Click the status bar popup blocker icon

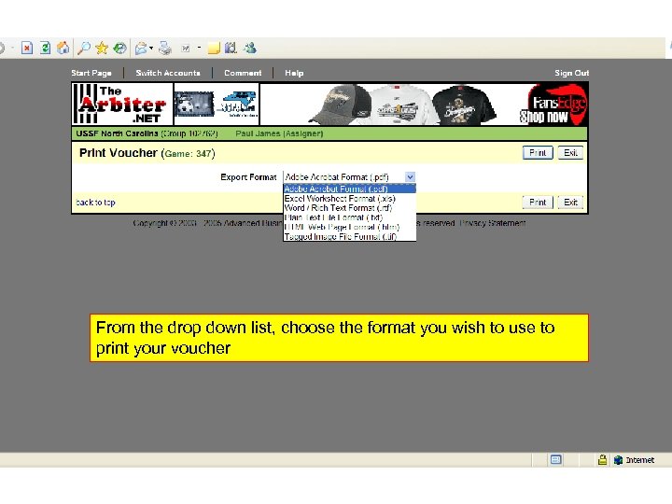tap(556, 460)
